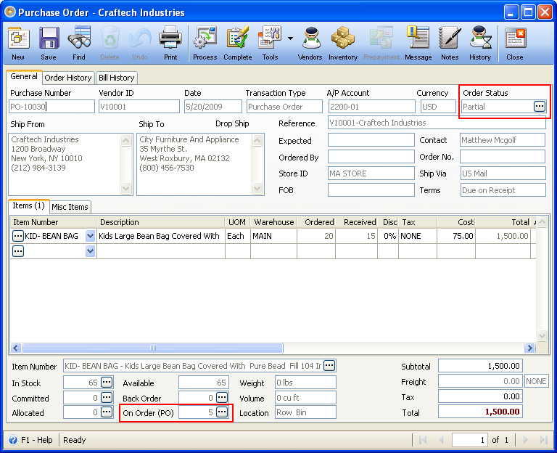Image resolution: width=557 pixels, height=453 pixels.
Task: Click the Reference field
Action: tap(437, 123)
